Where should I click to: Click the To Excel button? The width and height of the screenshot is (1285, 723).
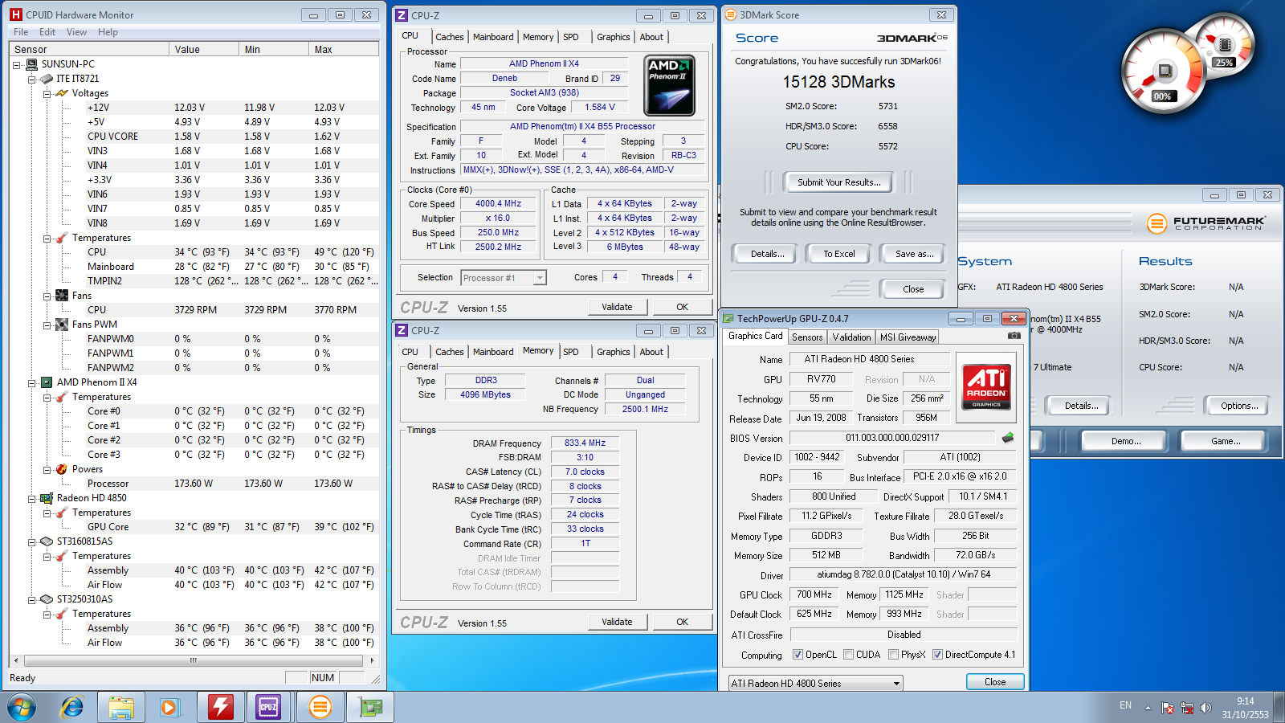coord(838,254)
